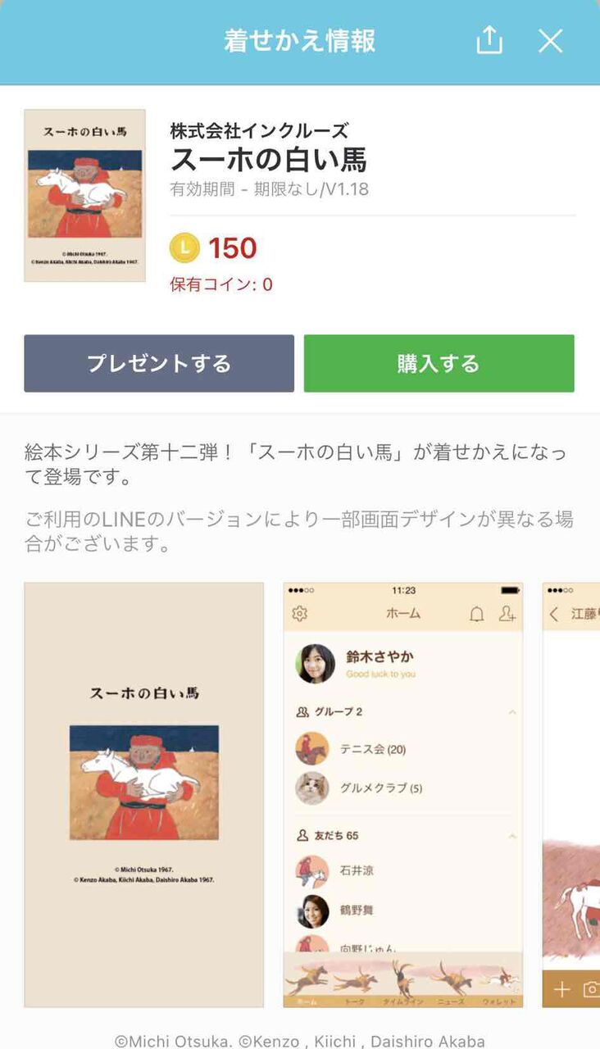Open スーホの白い馬 theme cover thumbnail
This screenshot has height=1049, width=600.
(x=84, y=196)
